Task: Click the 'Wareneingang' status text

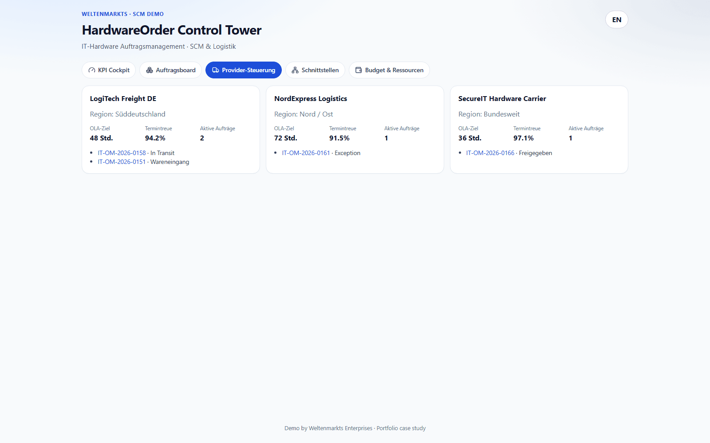Action: pos(170,162)
